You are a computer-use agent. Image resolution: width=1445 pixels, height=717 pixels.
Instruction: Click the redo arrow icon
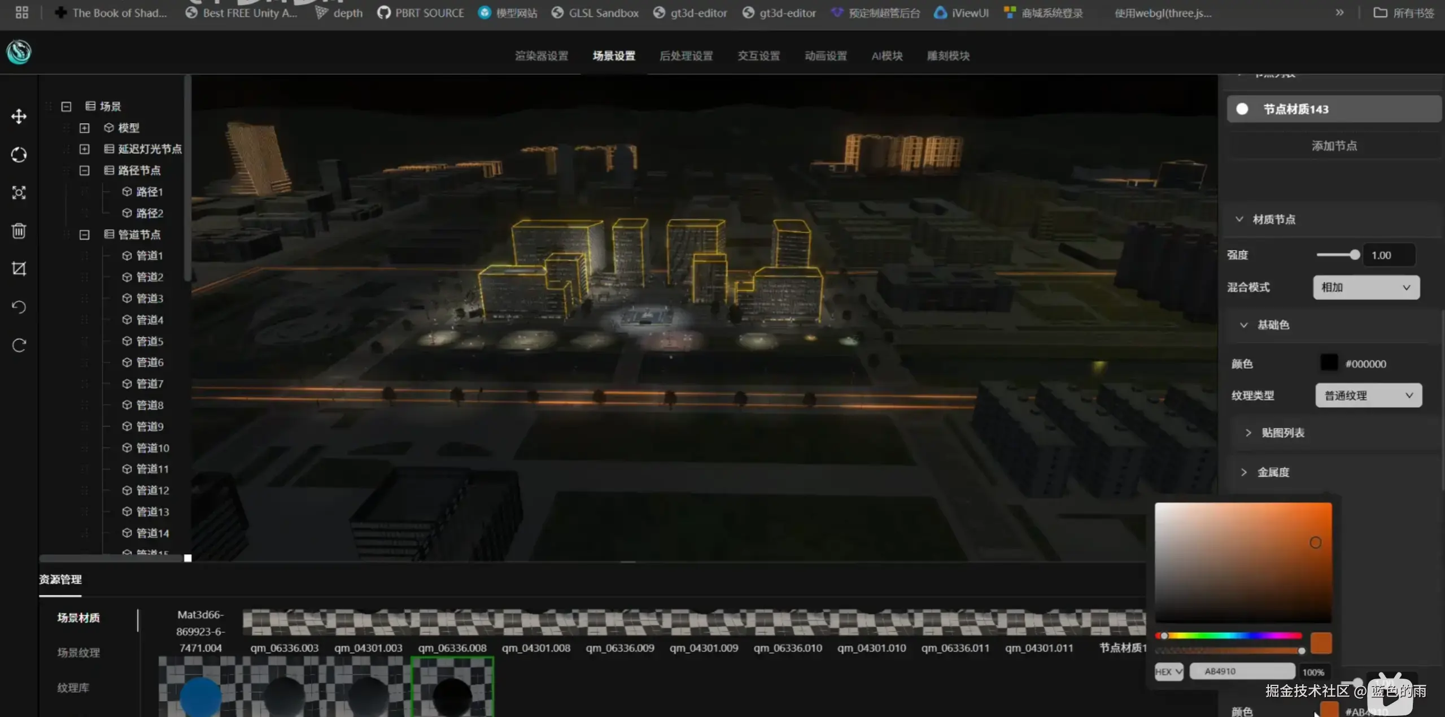pyautogui.click(x=19, y=345)
